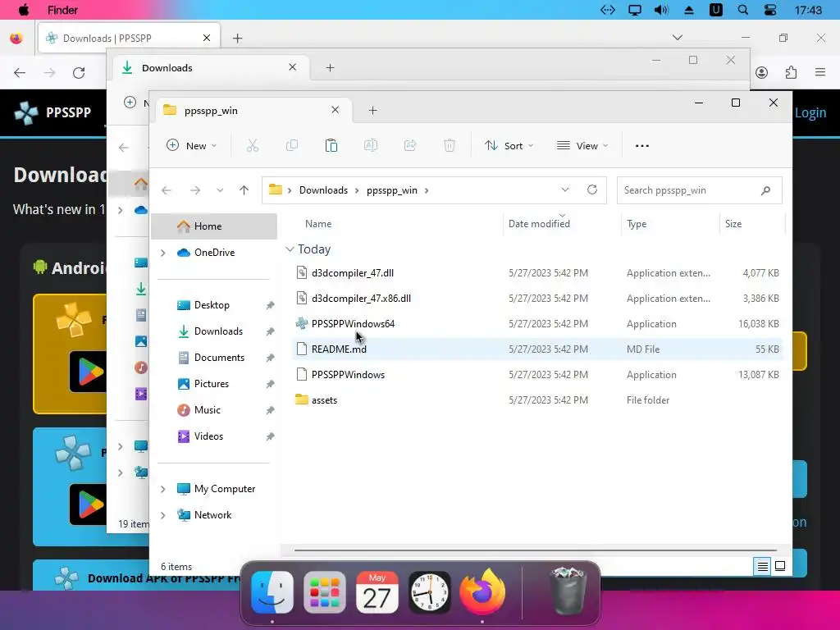The height and width of the screenshot is (630, 840).
Task: Click the Share icon in toolbar
Action: point(410,146)
